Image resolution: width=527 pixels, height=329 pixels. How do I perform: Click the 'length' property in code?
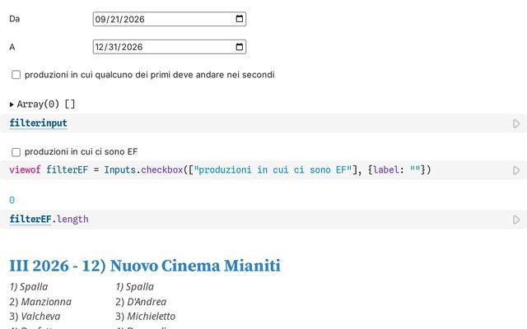[x=72, y=220]
